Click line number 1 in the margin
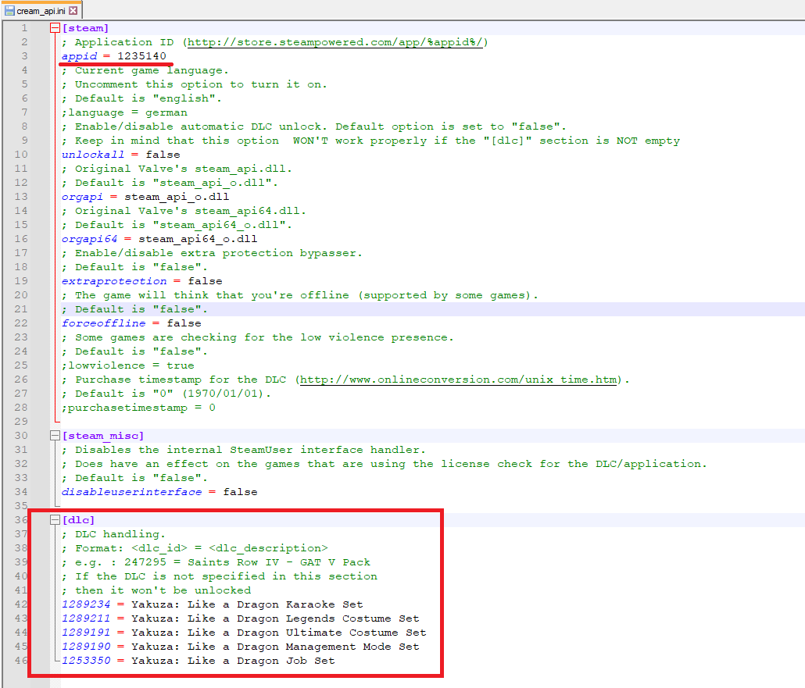The width and height of the screenshot is (805, 688). tap(24, 28)
